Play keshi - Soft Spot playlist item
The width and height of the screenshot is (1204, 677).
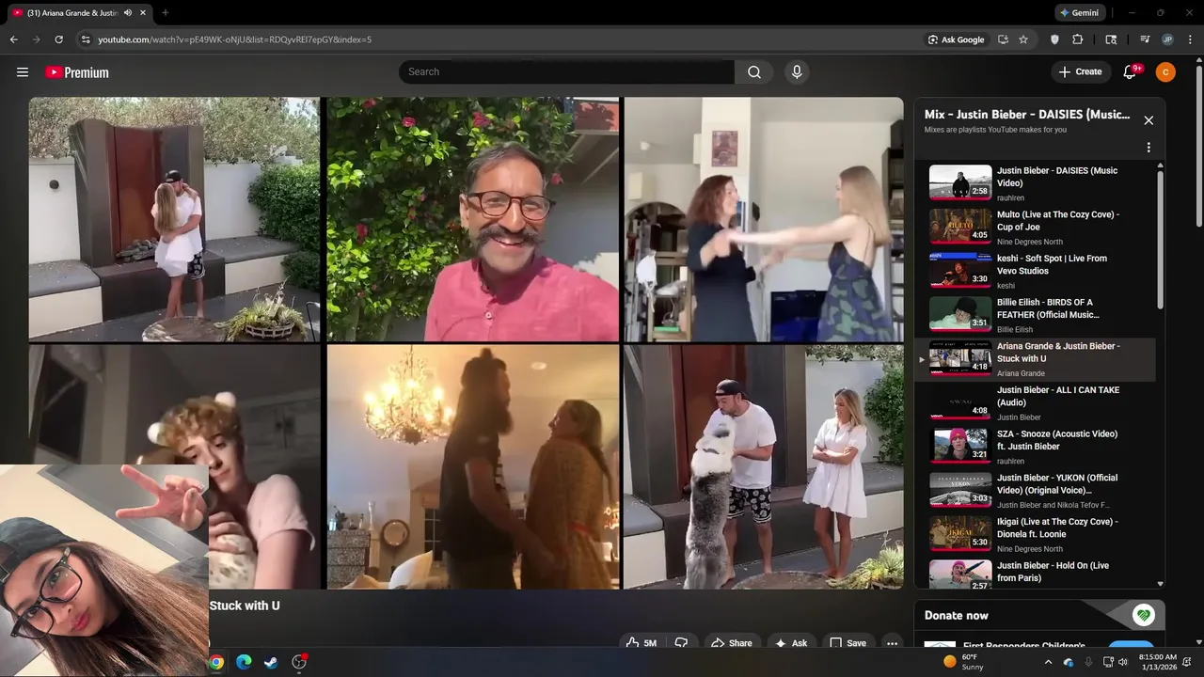click(x=1035, y=272)
